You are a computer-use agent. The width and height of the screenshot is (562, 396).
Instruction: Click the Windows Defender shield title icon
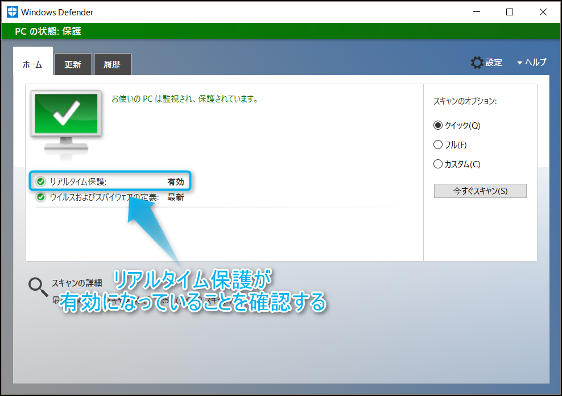(x=12, y=12)
